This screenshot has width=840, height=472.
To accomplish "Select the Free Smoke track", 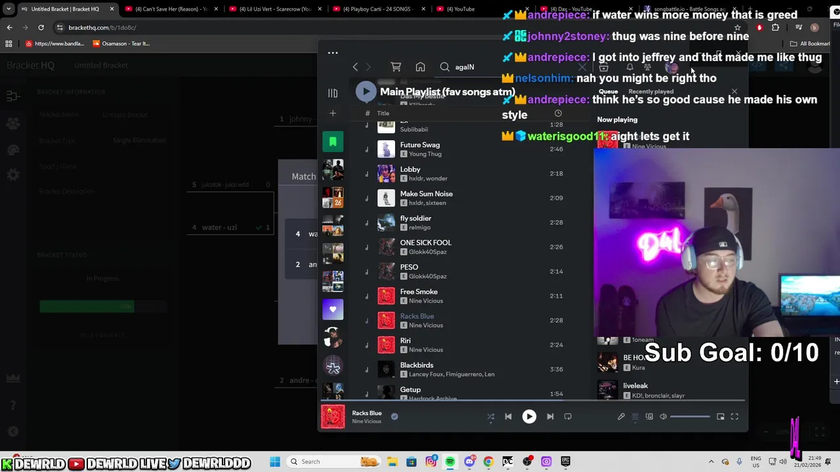I will tap(470, 296).
